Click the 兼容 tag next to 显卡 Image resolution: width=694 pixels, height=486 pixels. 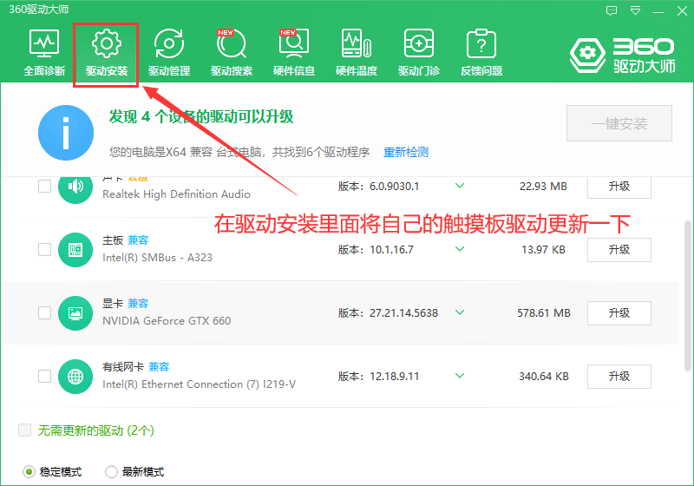pos(138,303)
